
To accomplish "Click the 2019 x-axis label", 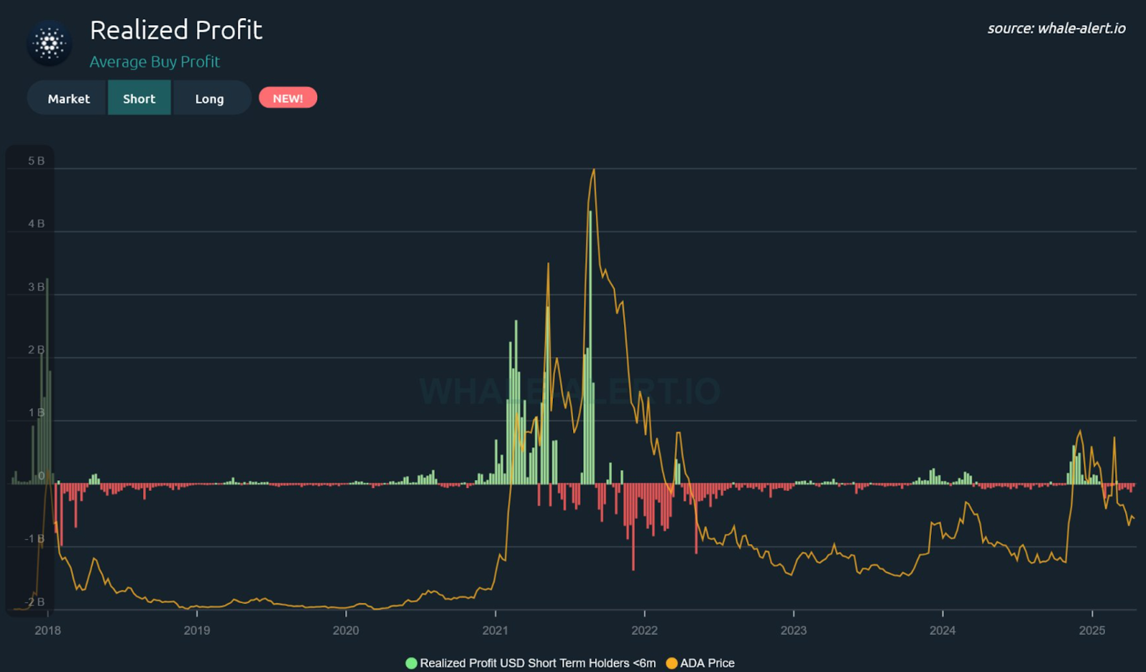I will point(197,630).
